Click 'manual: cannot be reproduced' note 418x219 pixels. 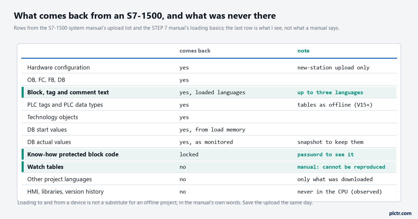pyautogui.click(x=341, y=167)
